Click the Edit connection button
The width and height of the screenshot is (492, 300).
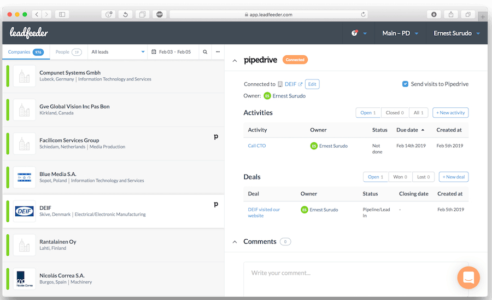click(x=312, y=84)
